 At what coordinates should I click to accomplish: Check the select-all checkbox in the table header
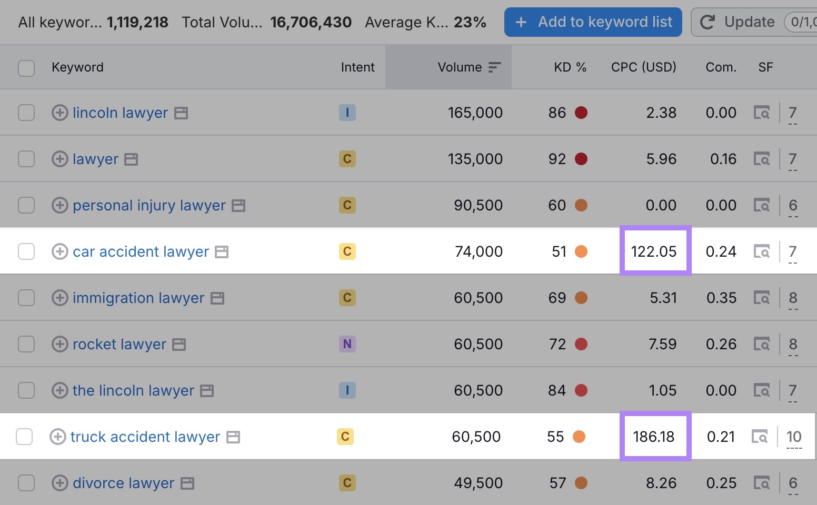(26, 67)
